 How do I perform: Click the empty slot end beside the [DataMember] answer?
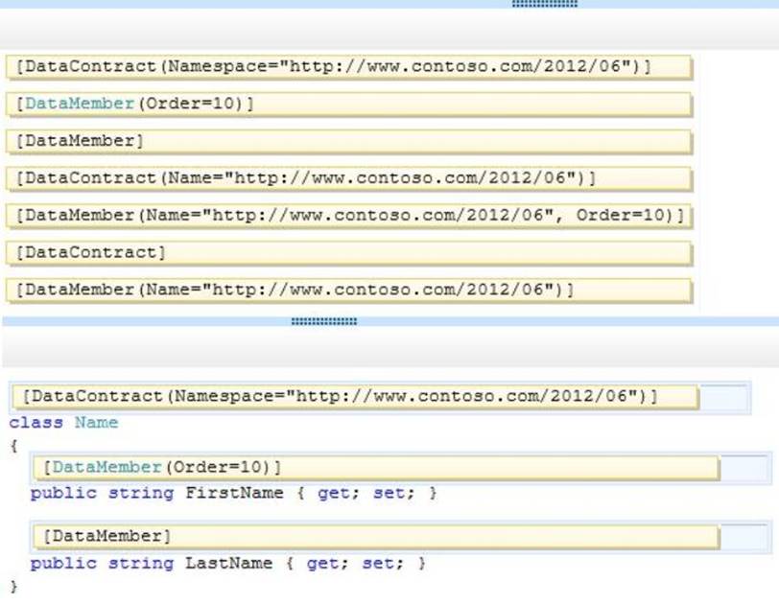click(744, 536)
